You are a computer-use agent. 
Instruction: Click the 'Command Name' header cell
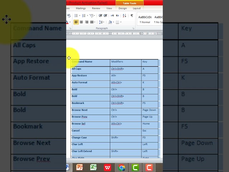coord(91,63)
